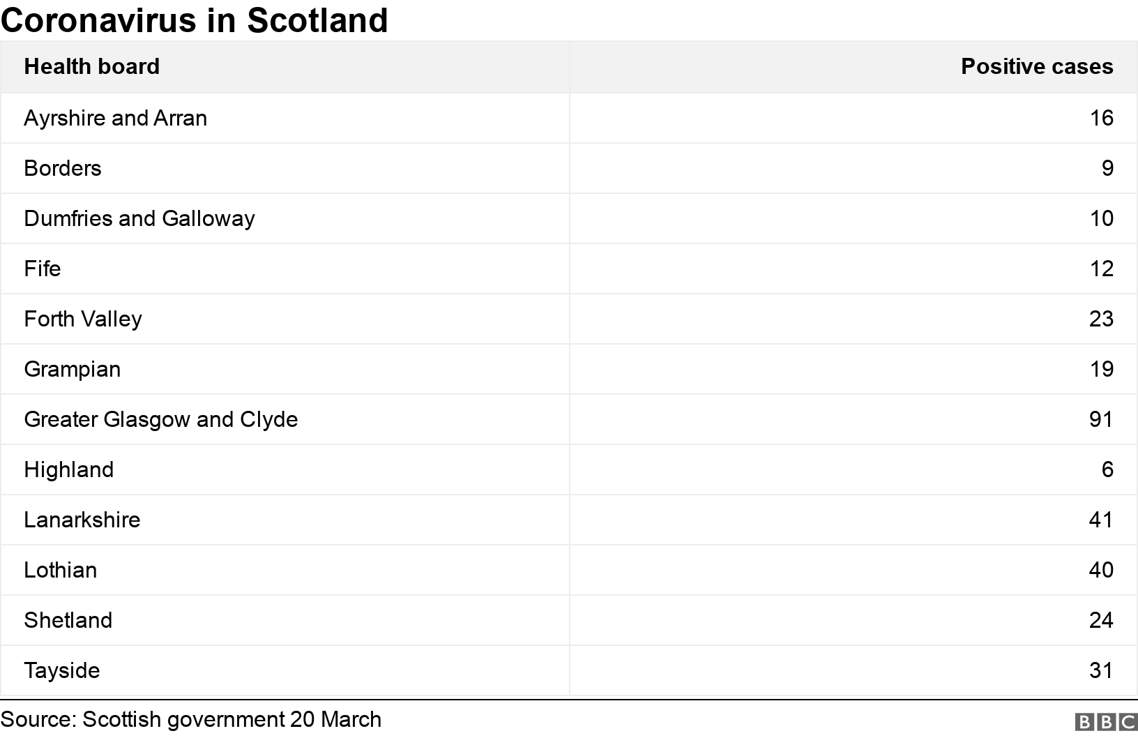Click the Shetland row label
The width and height of the screenshot is (1138, 738).
click(68, 620)
